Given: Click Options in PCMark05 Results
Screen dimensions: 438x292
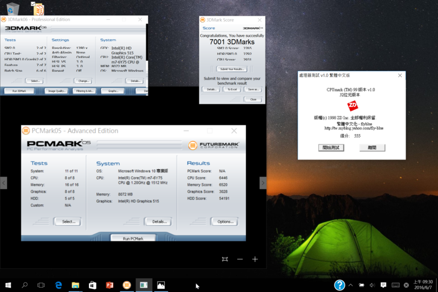Looking at the screenshot, I should click(225, 222).
